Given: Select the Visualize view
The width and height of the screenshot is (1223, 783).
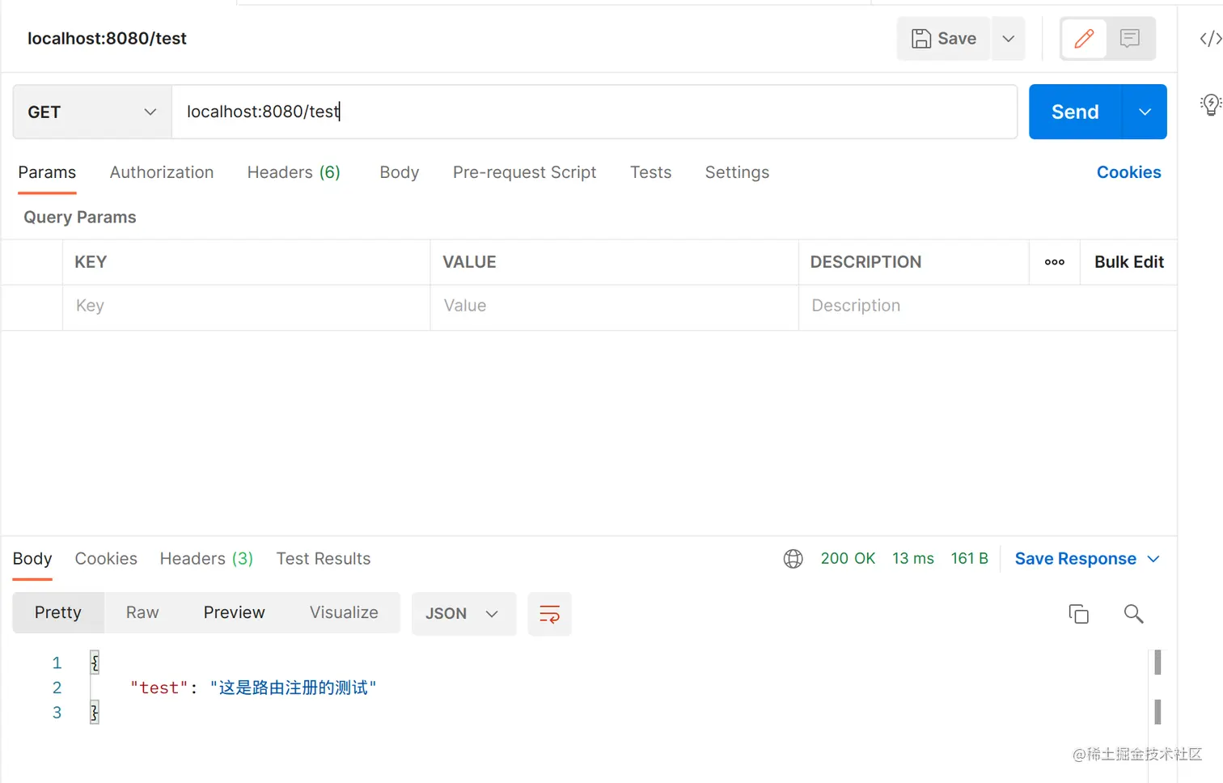Looking at the screenshot, I should pyautogui.click(x=344, y=613).
